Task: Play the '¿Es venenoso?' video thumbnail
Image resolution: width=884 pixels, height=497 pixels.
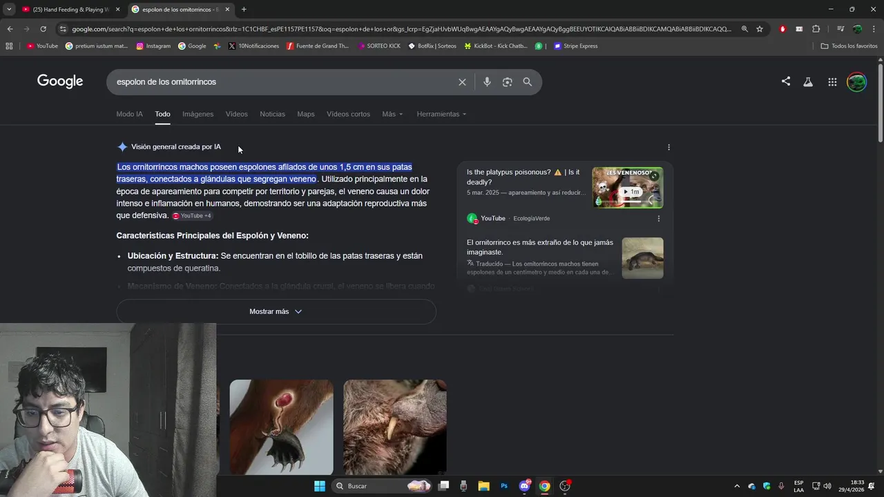Action: point(627,188)
